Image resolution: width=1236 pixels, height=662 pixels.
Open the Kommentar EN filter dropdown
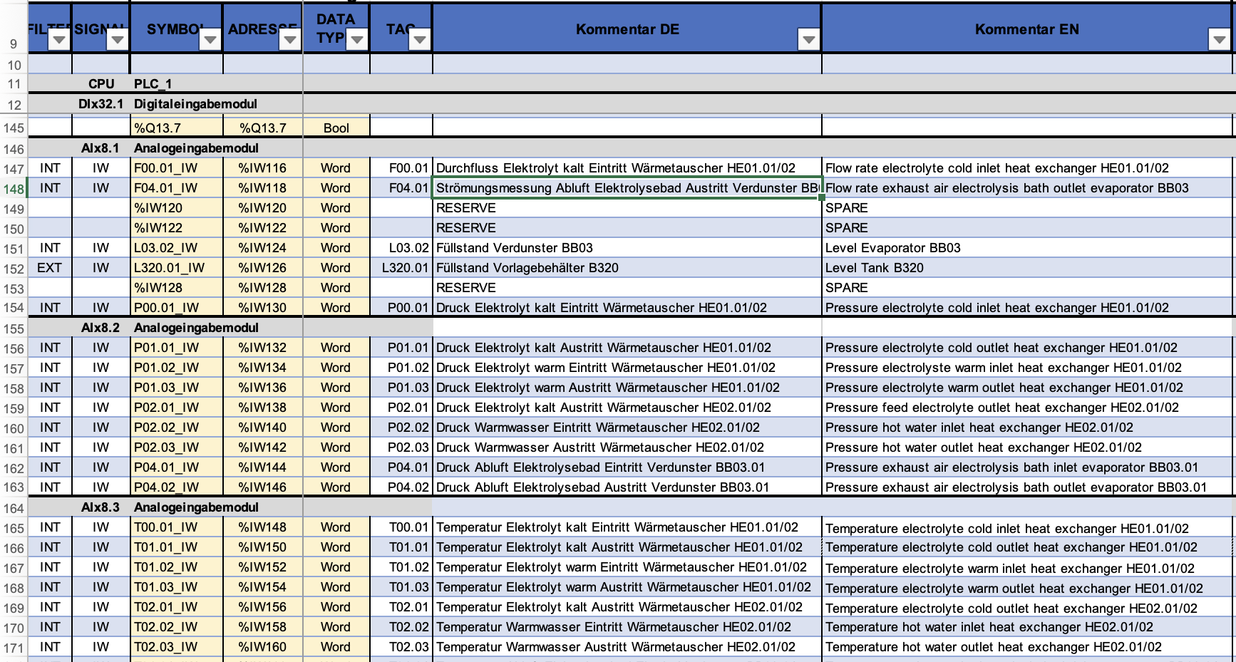tap(1219, 40)
